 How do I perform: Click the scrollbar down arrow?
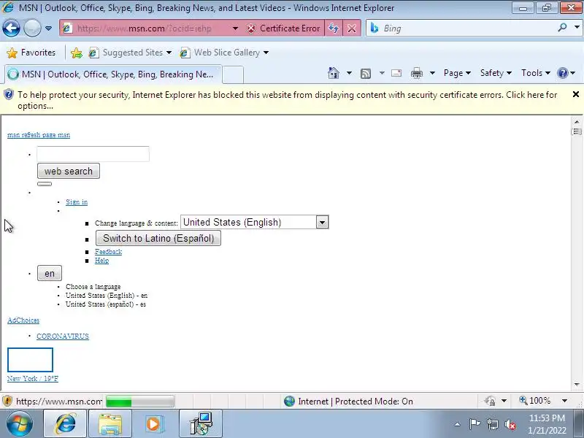point(577,385)
